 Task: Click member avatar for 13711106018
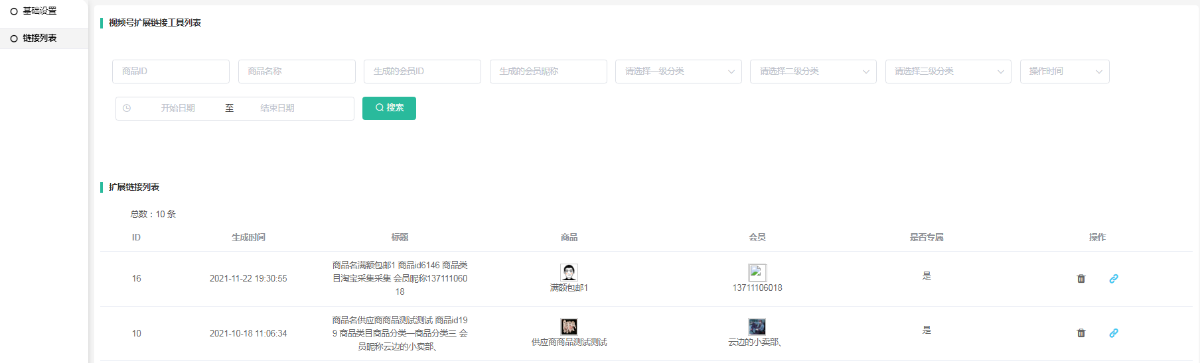point(757,272)
